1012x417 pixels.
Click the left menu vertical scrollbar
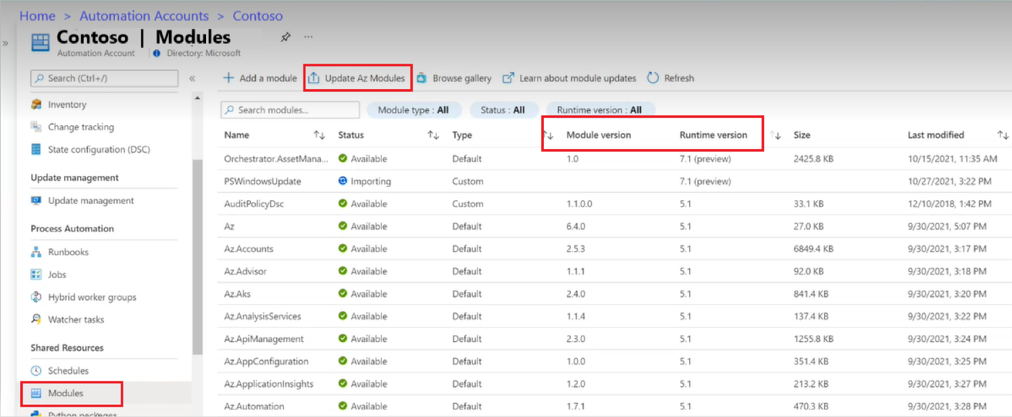(x=197, y=256)
